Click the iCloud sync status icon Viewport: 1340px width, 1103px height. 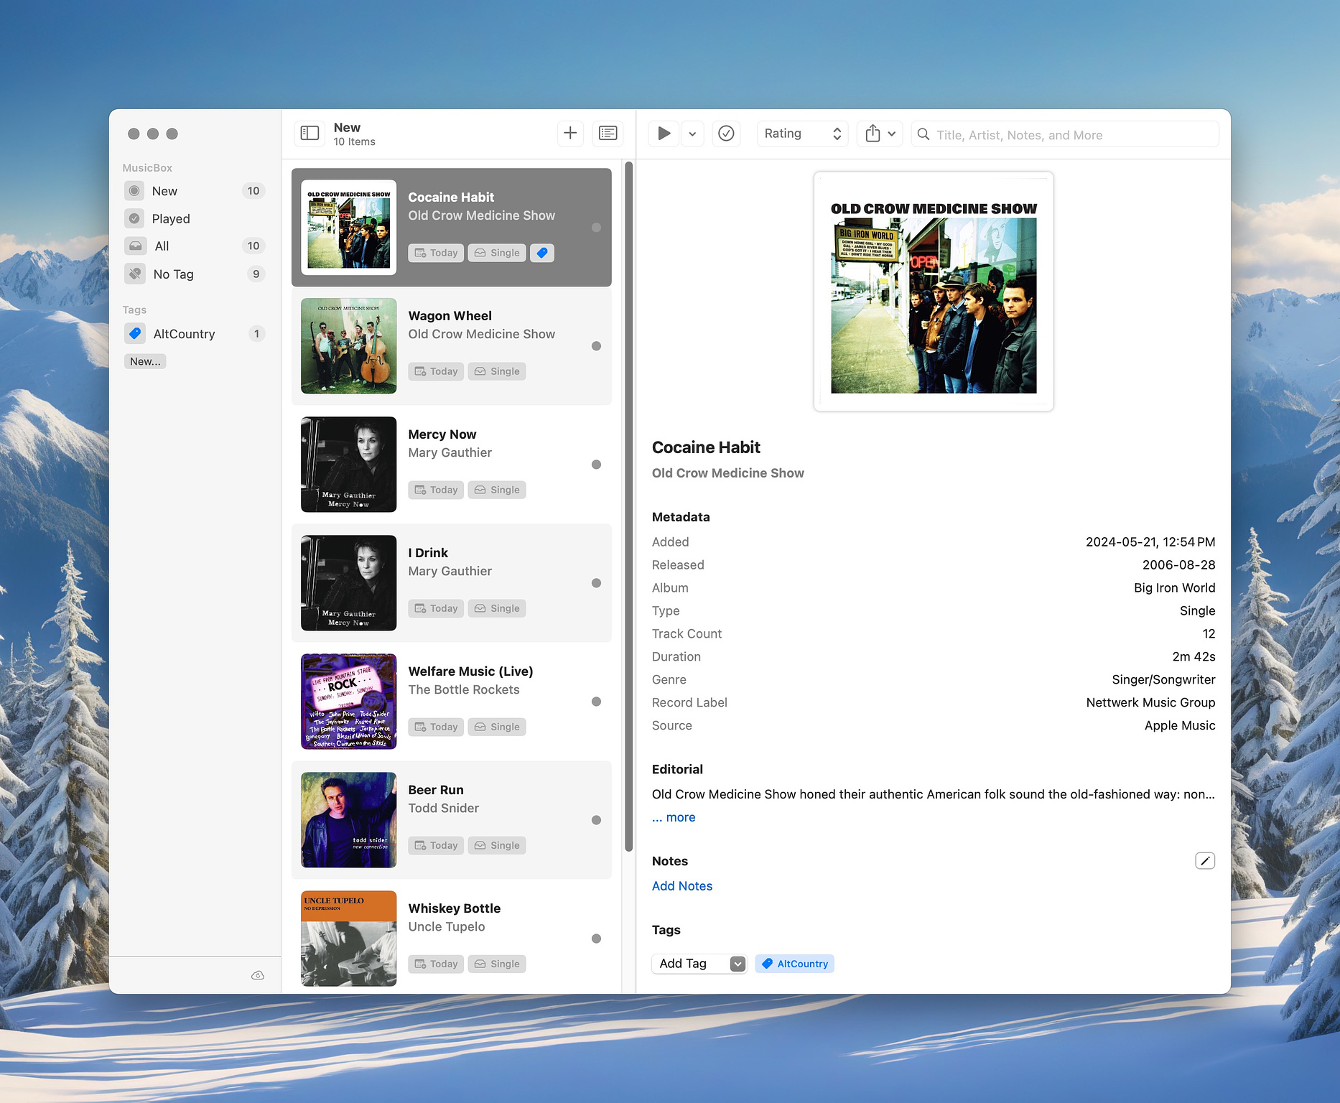click(258, 974)
